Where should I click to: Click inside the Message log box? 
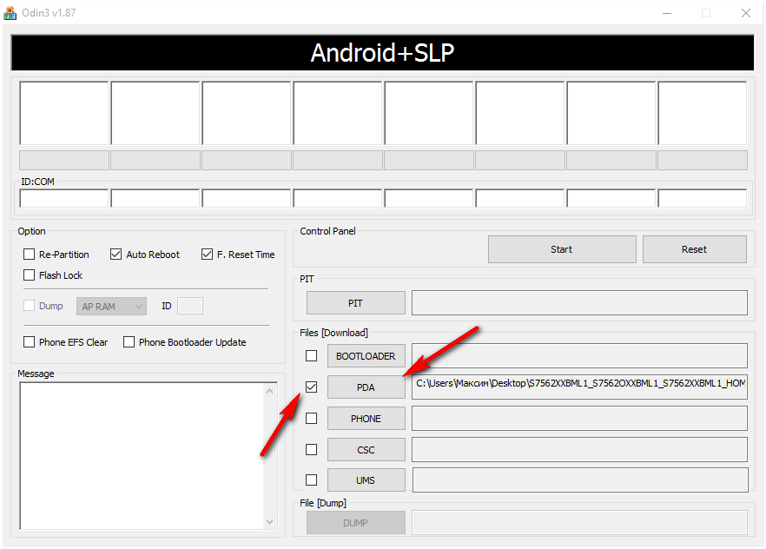[x=142, y=456]
